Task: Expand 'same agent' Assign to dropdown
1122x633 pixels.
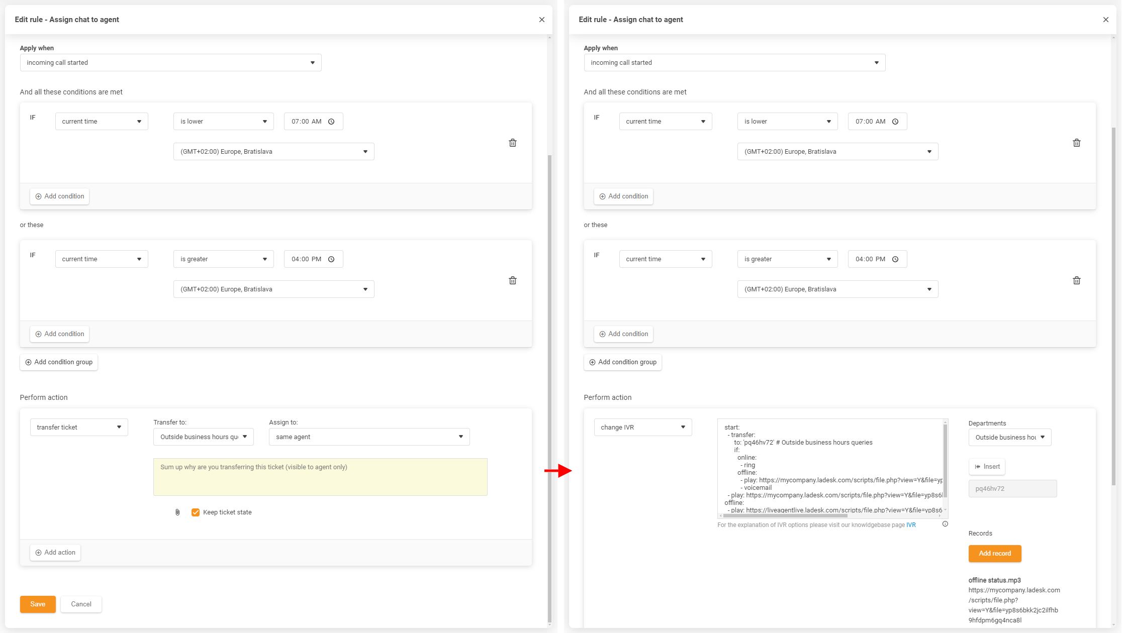Action: pyautogui.click(x=369, y=437)
